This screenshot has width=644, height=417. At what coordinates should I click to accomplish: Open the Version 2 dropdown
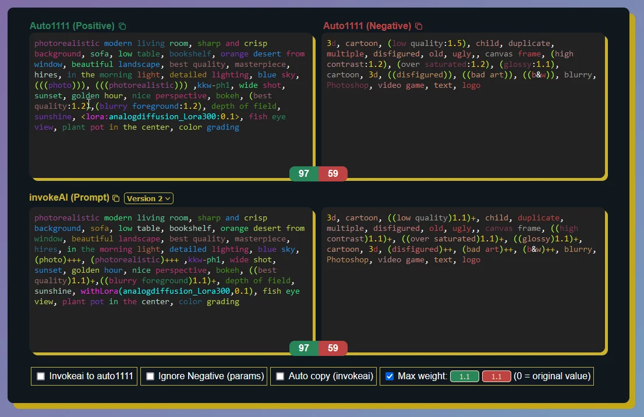(x=148, y=198)
